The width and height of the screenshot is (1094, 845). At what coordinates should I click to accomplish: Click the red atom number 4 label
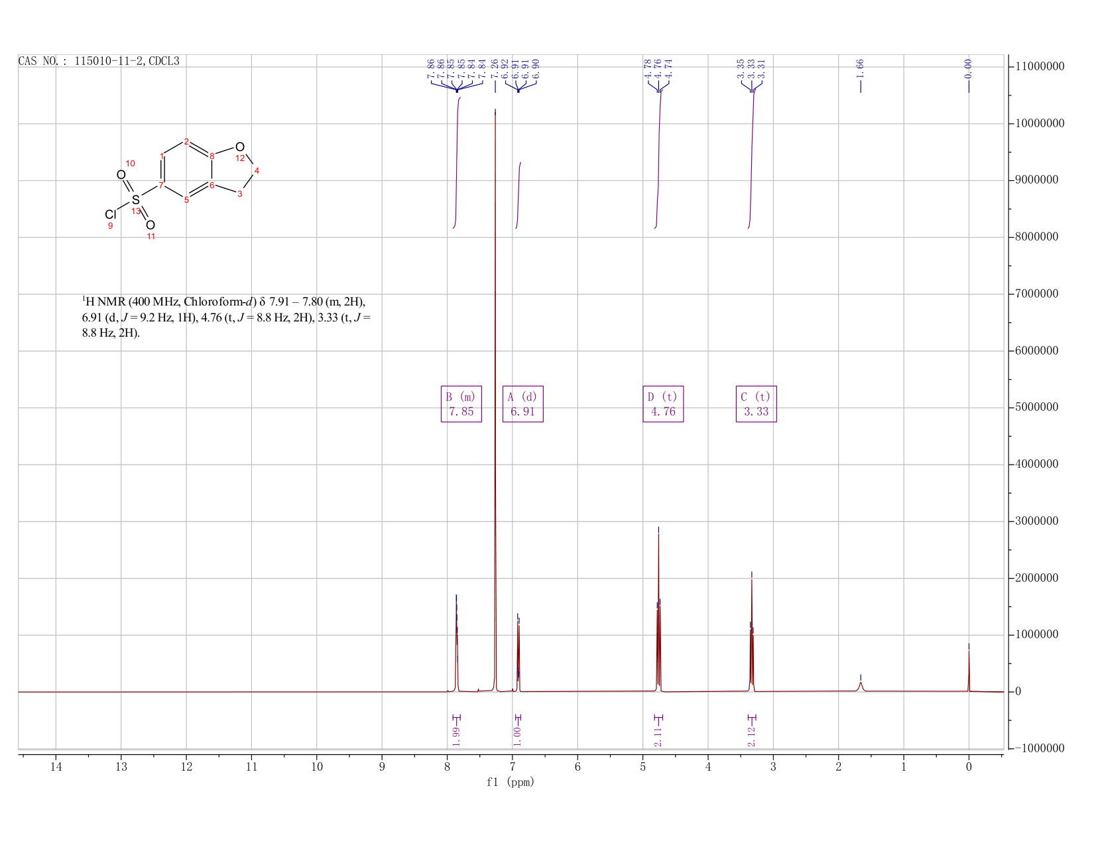(257, 171)
